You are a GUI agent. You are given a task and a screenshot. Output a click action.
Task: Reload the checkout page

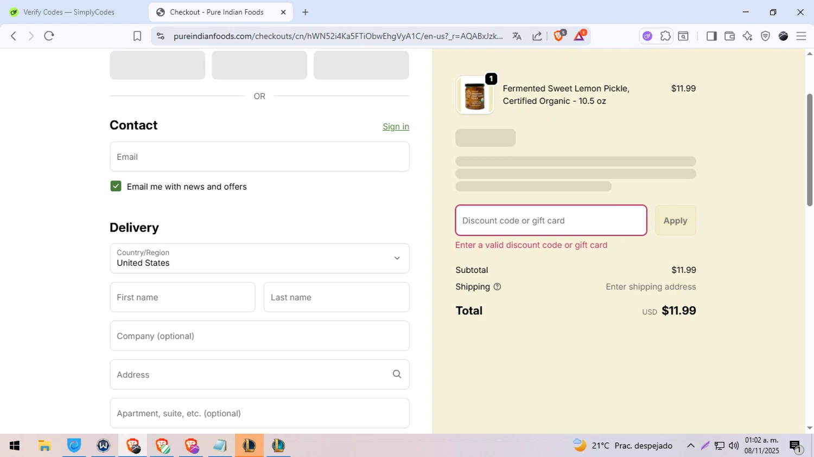pos(49,36)
